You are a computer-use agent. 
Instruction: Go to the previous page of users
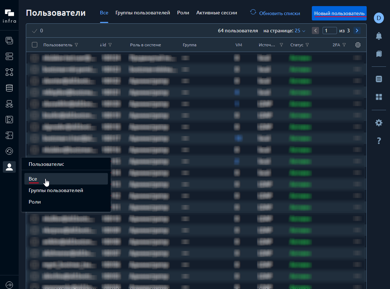click(315, 31)
